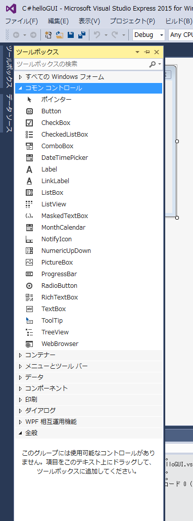This screenshot has width=193, height=521.
Task: Click the ツールボックスの検索 search field
Action: [82, 64]
